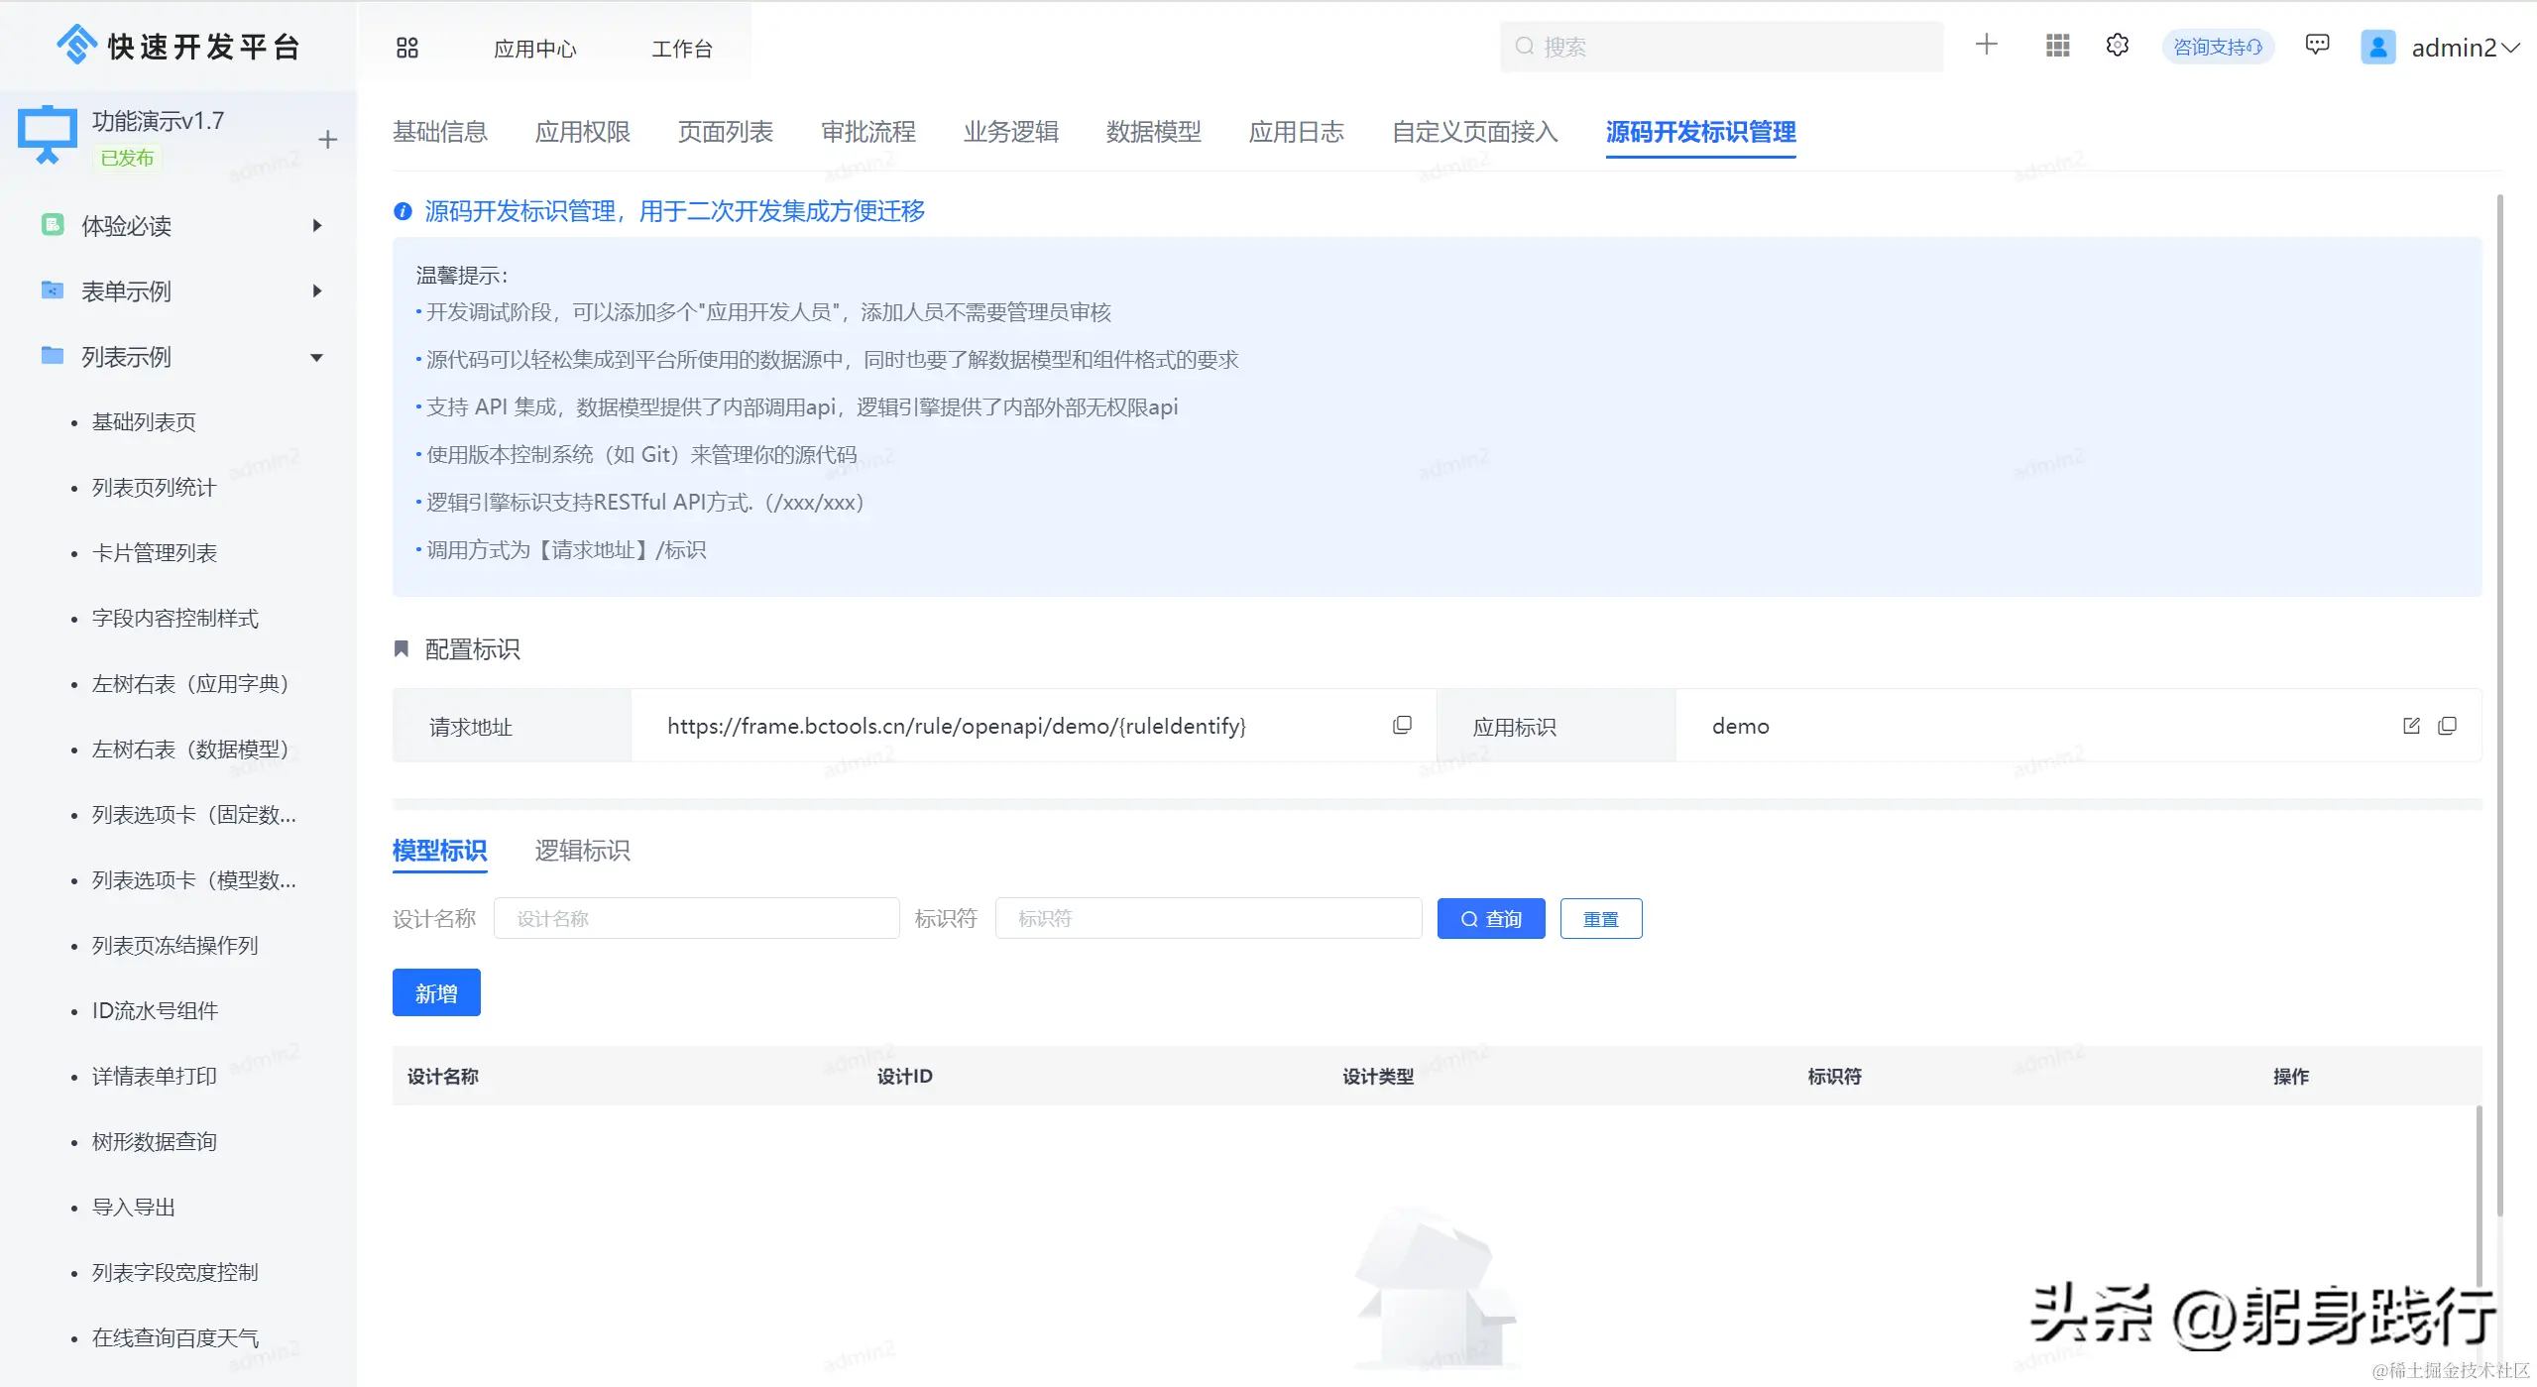Click the 查询 search button
Image resolution: width=2537 pixels, height=1387 pixels.
click(x=1490, y=919)
